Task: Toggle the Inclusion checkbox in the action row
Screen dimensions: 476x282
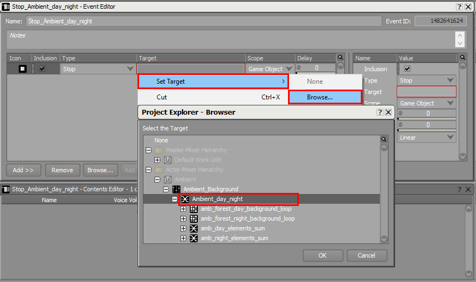Action: [x=42, y=69]
